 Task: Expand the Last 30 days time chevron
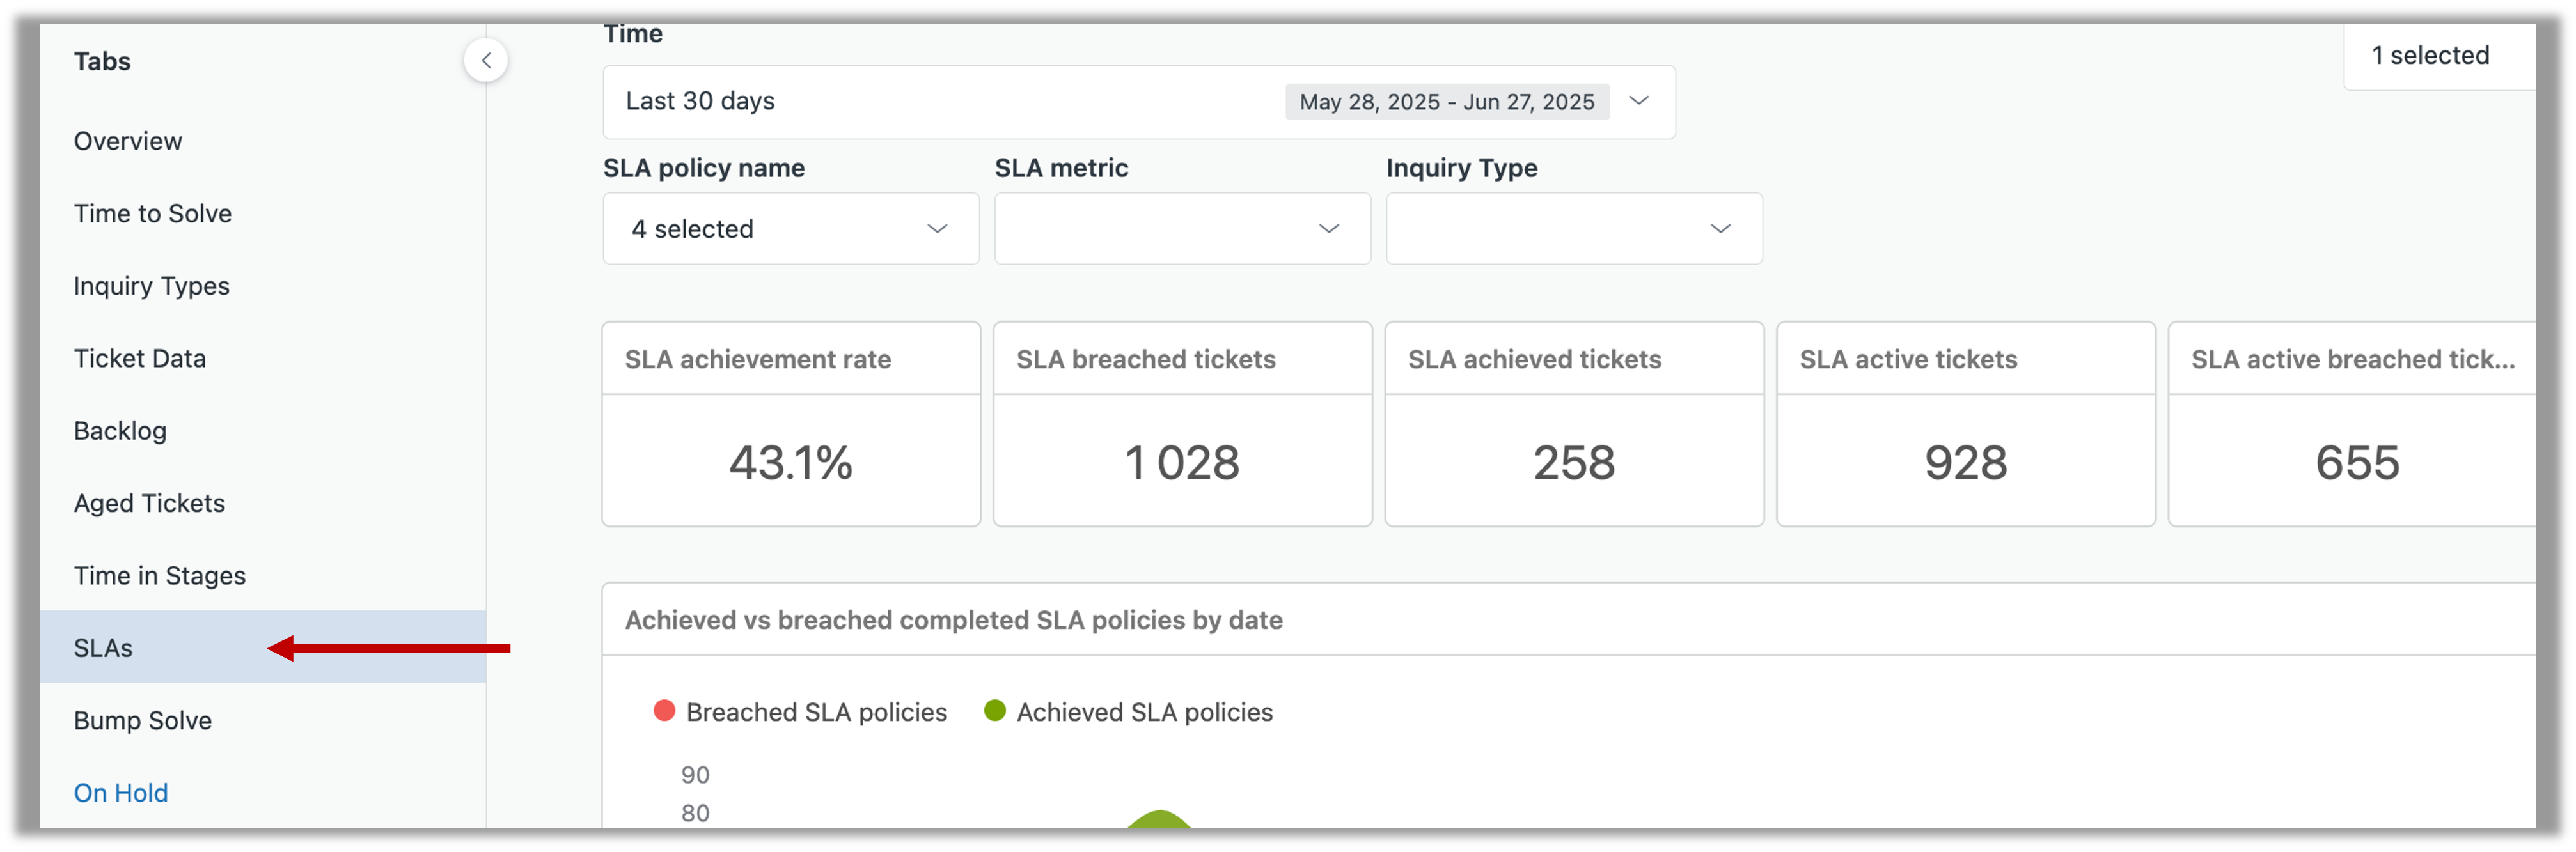coord(1638,101)
